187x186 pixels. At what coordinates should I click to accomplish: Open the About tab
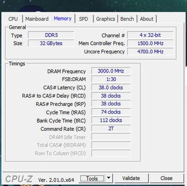pos(147,19)
